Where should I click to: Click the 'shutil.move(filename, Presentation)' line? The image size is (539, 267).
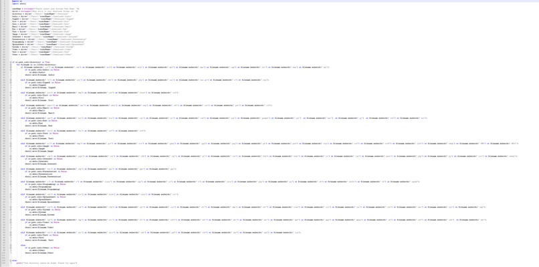43,176
